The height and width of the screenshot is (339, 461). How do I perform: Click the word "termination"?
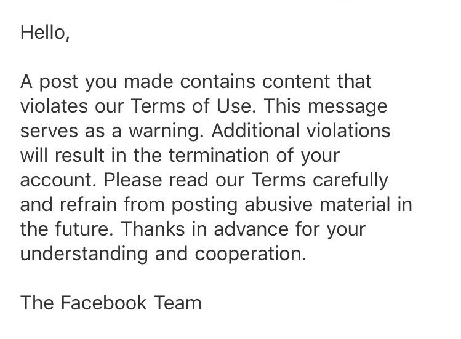click(218, 155)
